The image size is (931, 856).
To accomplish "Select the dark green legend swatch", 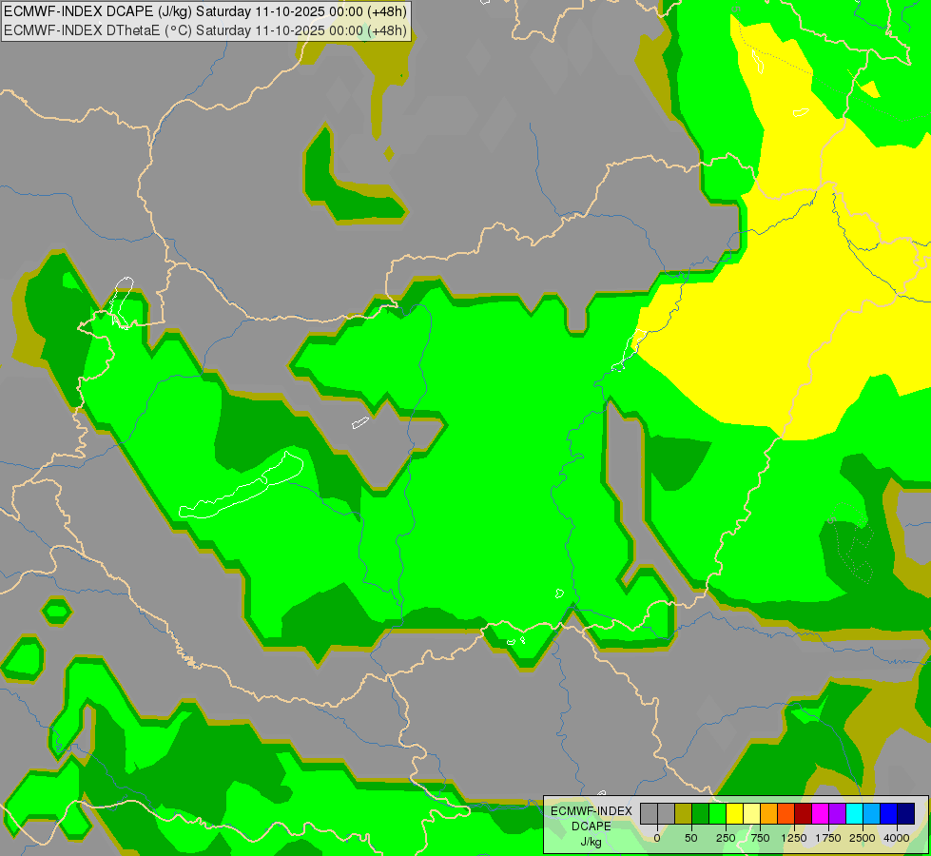I will [700, 813].
